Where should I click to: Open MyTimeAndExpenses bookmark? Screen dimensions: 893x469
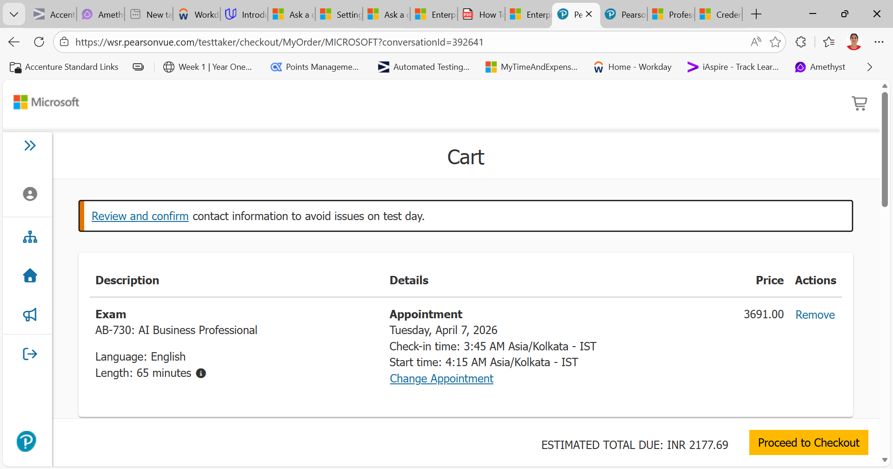531,67
